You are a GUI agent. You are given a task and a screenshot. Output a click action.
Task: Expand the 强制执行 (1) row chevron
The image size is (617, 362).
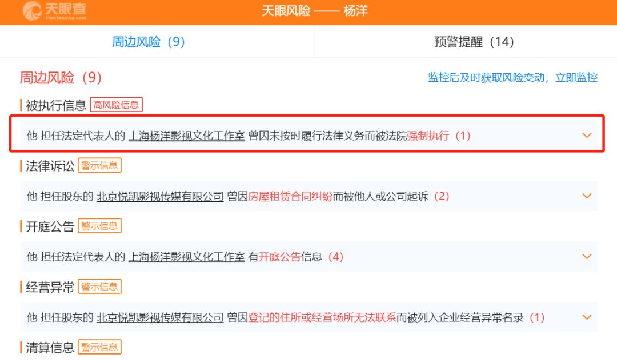[x=587, y=136]
